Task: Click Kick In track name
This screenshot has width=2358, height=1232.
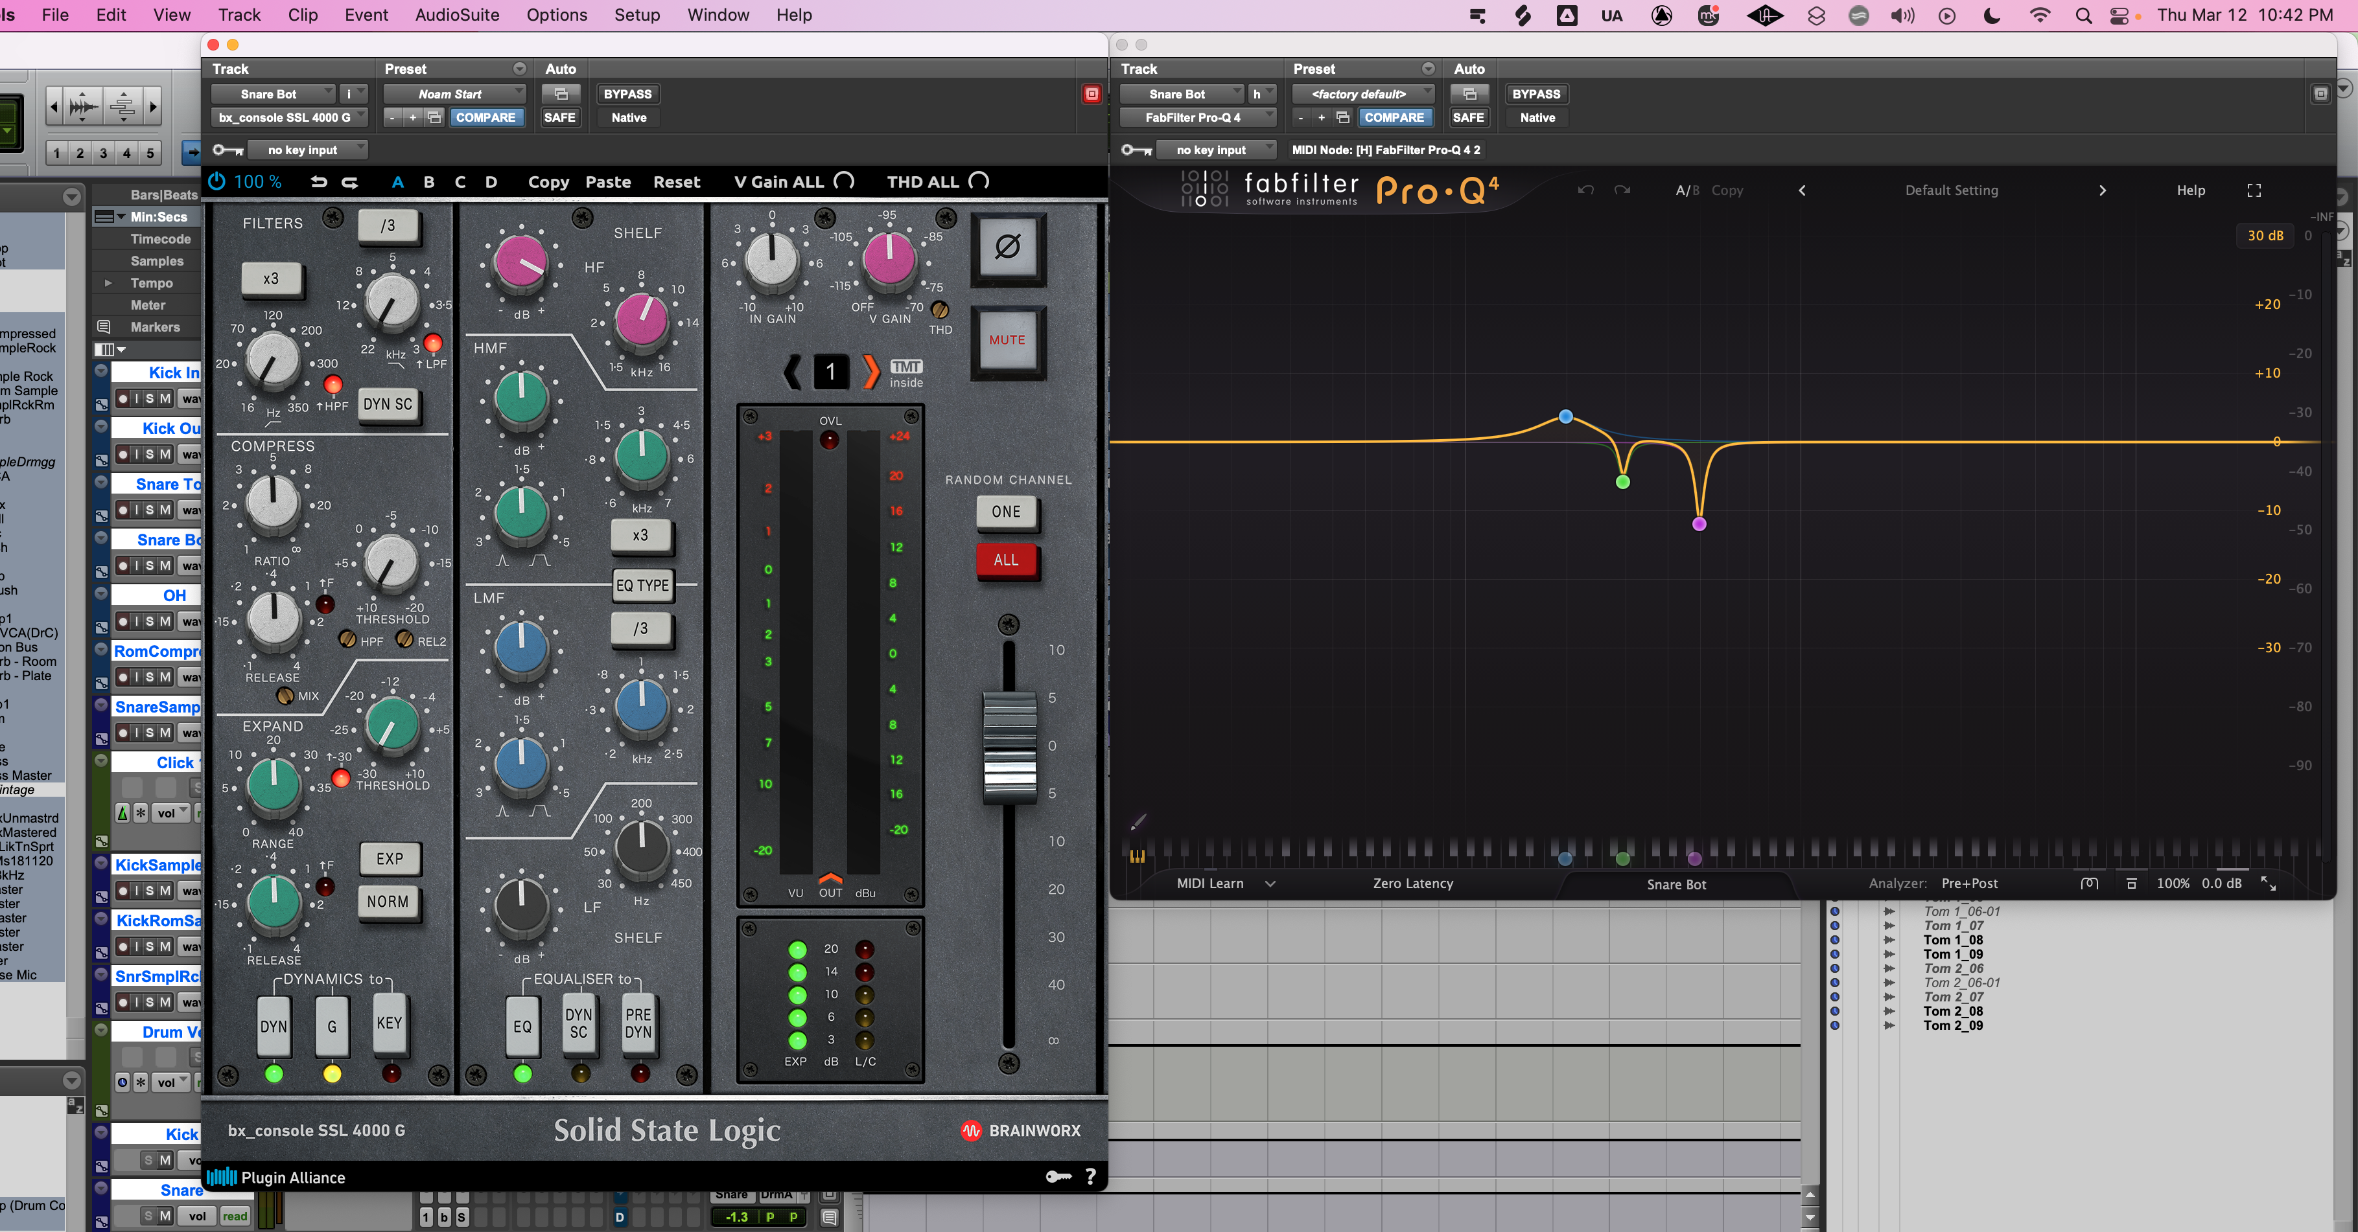Action: [x=173, y=372]
